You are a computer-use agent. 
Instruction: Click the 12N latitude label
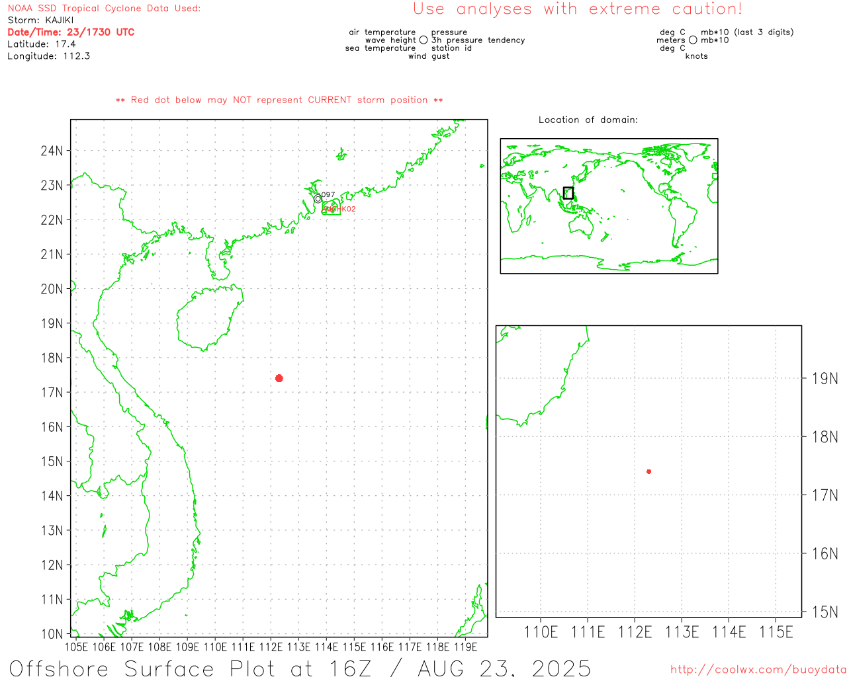[x=52, y=565]
